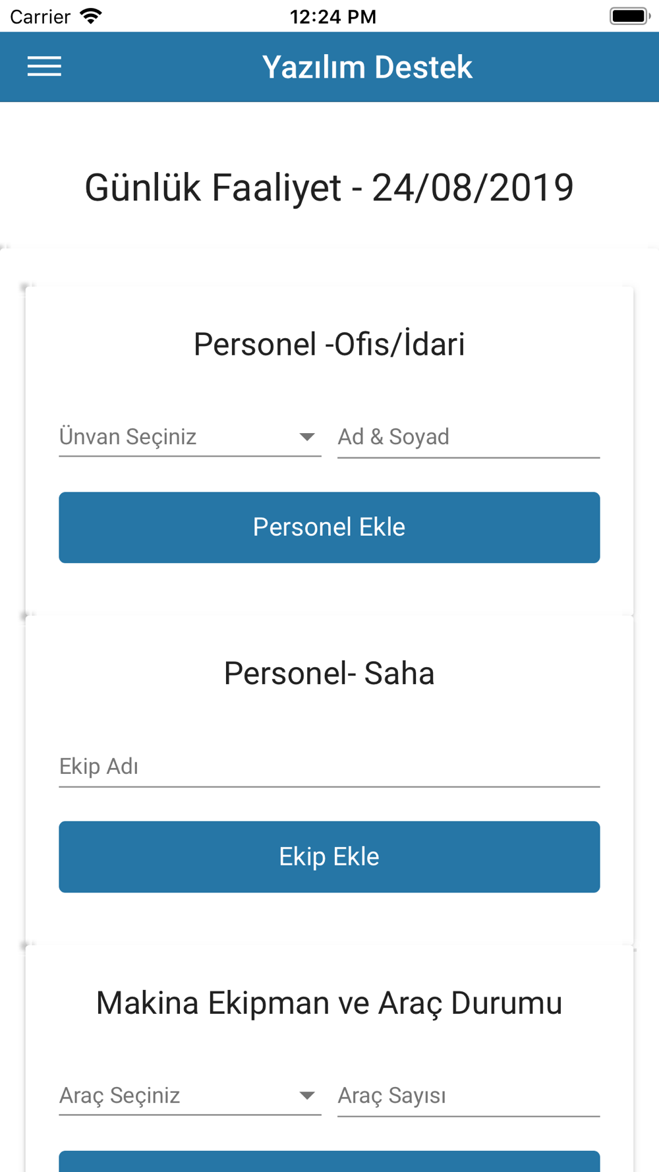Tap the Wi-Fi status icon
This screenshot has width=659, height=1172.
[90, 16]
